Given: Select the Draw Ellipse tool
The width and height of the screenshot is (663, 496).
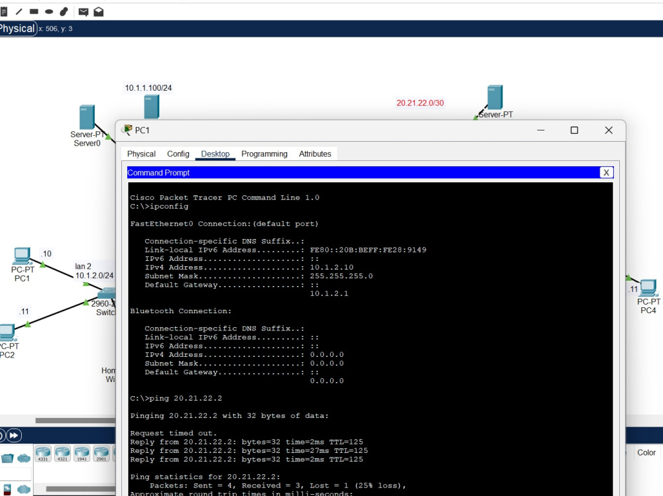Looking at the screenshot, I should click(x=48, y=11).
